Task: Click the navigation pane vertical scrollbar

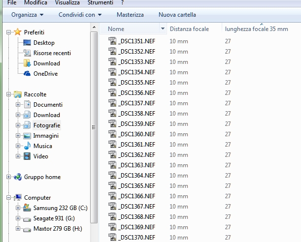Action: click(x=95, y=128)
